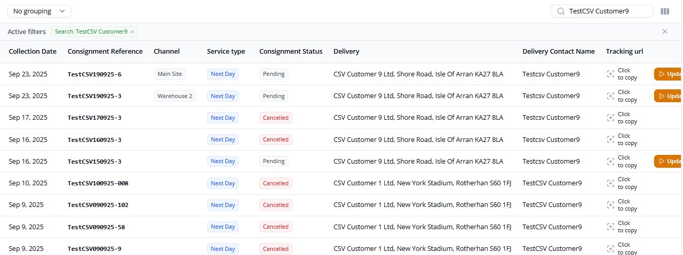
Task: Select the Warehouse 2 channel tag
Action: tap(175, 96)
